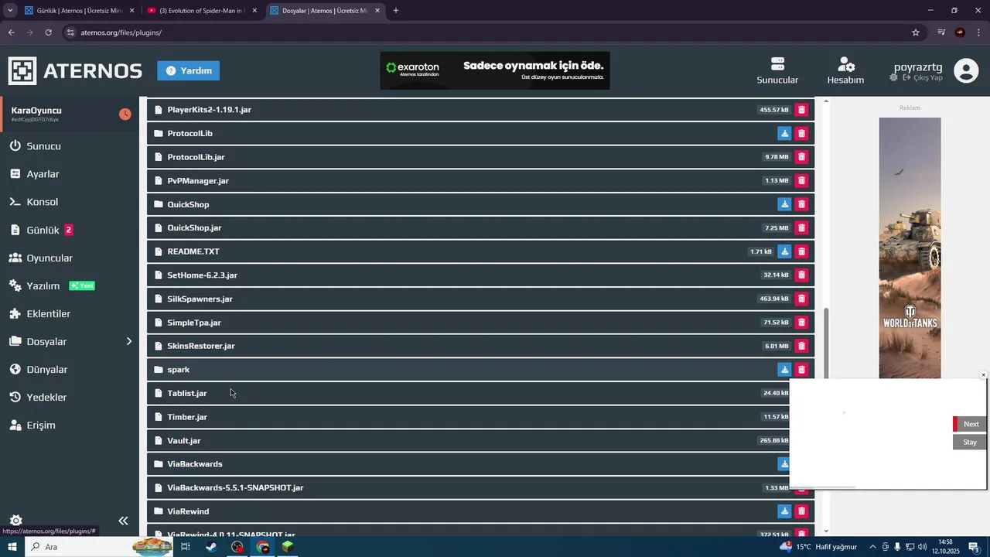Show hidden system tray icons
This screenshot has width=990, height=557.
click(x=873, y=547)
